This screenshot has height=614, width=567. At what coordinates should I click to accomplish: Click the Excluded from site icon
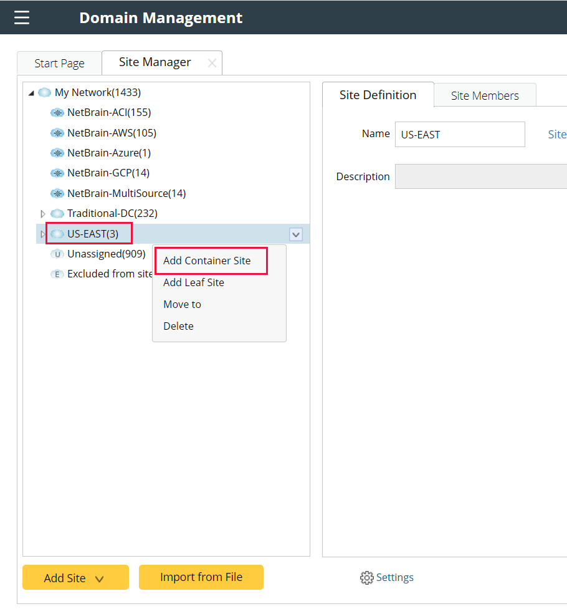coord(57,274)
